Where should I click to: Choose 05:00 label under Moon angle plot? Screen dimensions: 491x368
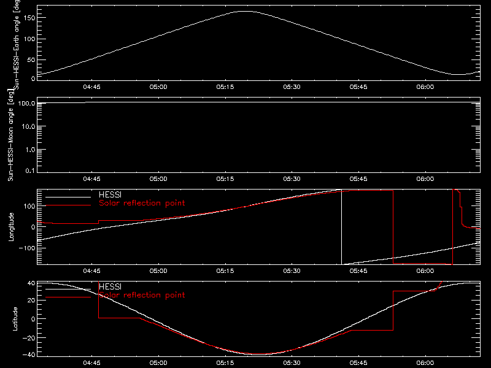158,179
